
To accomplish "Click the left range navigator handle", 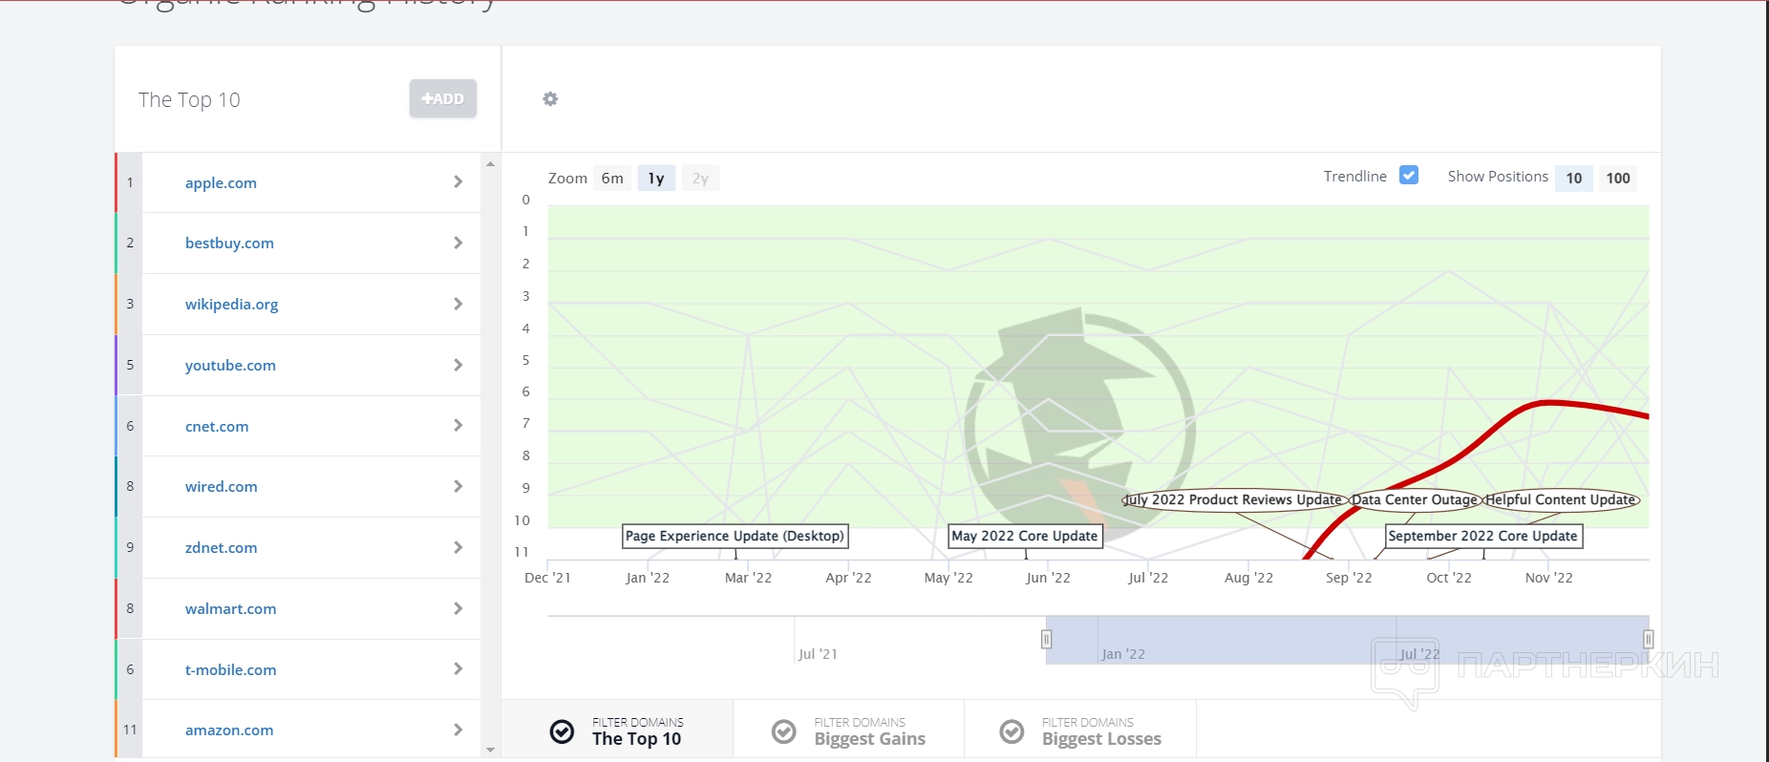I will pyautogui.click(x=1047, y=639).
